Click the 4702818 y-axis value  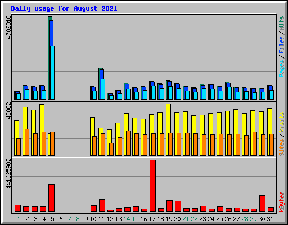coord(8,27)
